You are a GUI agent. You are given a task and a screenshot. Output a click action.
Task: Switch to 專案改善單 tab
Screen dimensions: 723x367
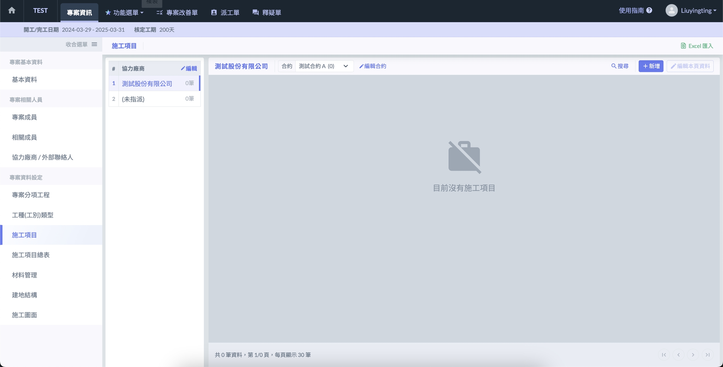point(177,13)
